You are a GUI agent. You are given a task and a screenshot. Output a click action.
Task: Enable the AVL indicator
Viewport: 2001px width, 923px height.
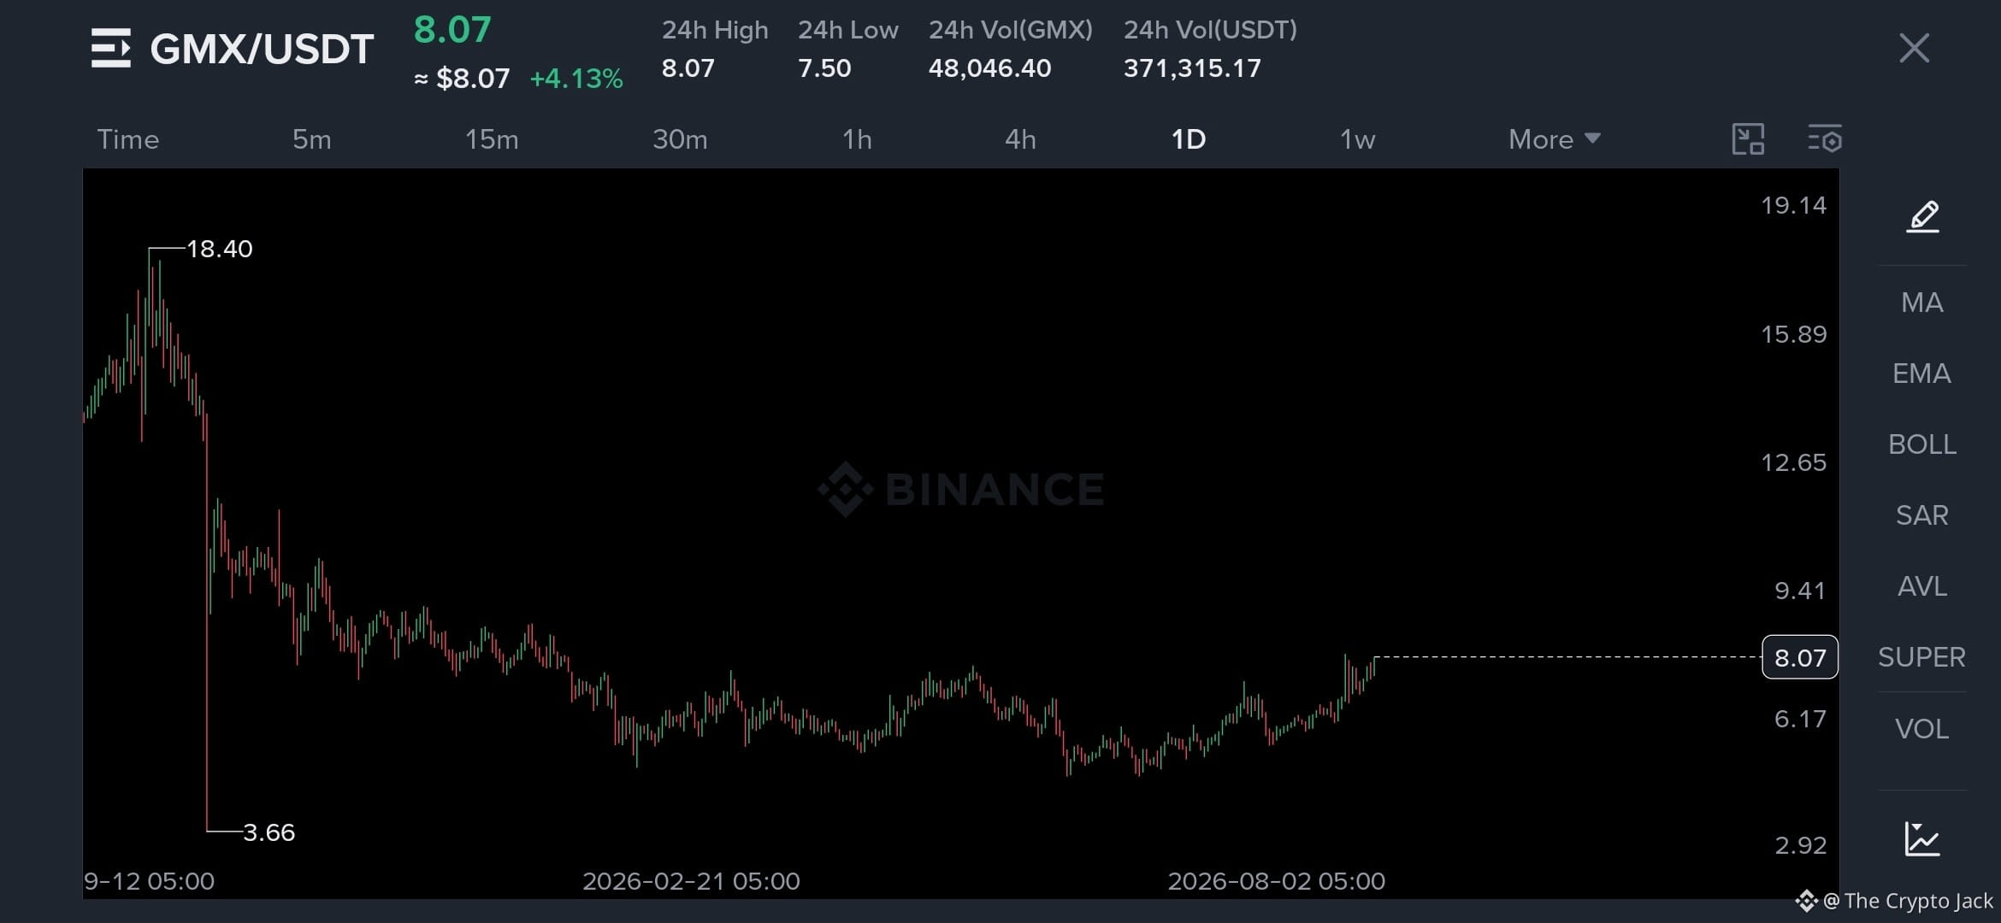1922,586
